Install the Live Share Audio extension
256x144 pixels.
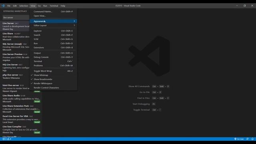[37, 102]
